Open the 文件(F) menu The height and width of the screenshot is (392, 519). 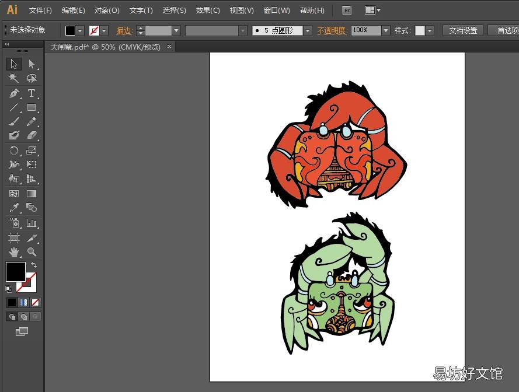pyautogui.click(x=40, y=10)
